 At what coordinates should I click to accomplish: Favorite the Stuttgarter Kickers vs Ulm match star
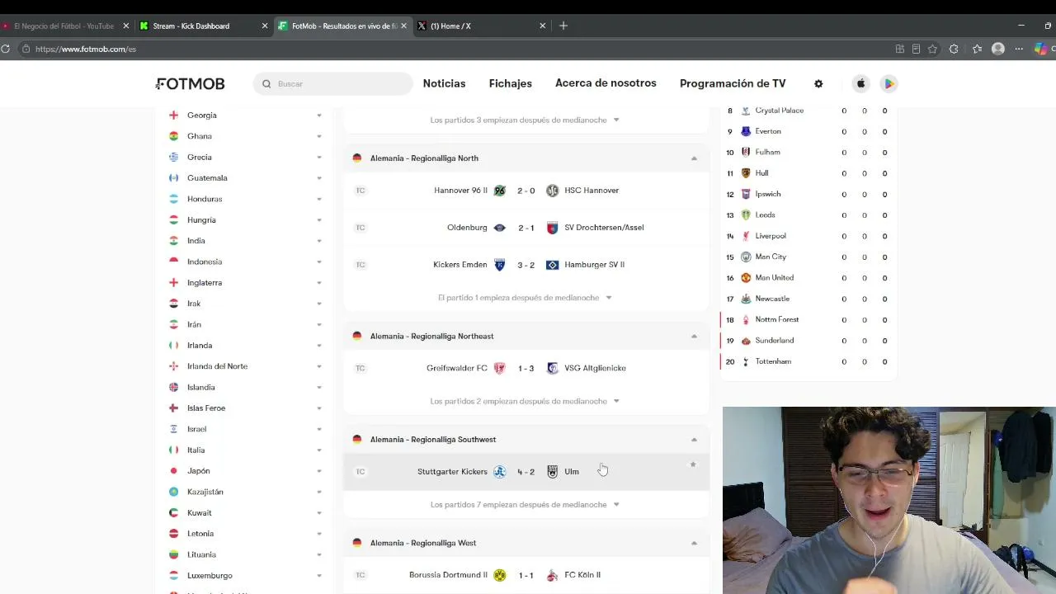tap(693, 464)
